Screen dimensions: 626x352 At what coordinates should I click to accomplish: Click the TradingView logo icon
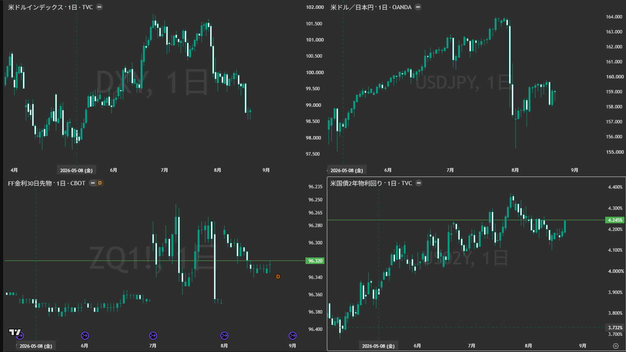(15, 332)
